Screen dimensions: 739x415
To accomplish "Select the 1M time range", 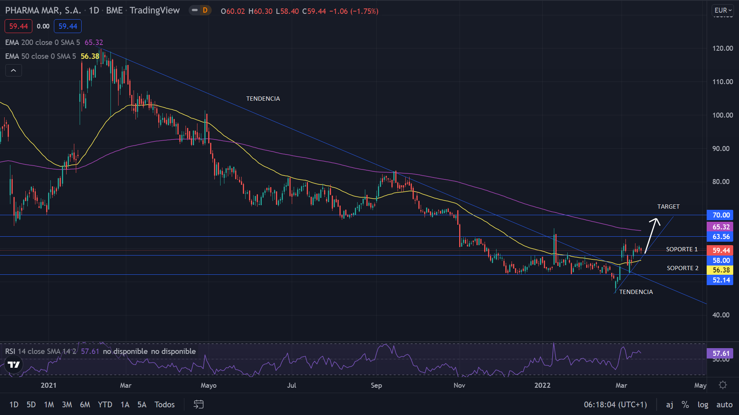I will click(49, 404).
